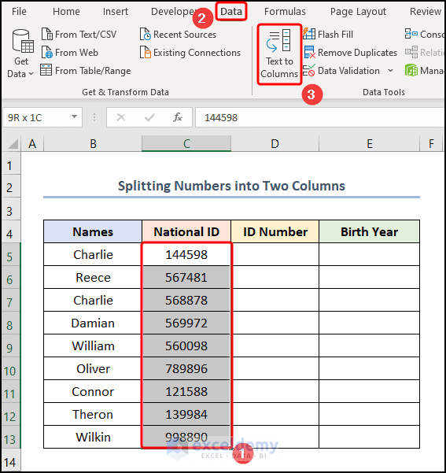Viewport: 446px width, 473px height.
Task: Select the Theron name cell
Action: 93,414
